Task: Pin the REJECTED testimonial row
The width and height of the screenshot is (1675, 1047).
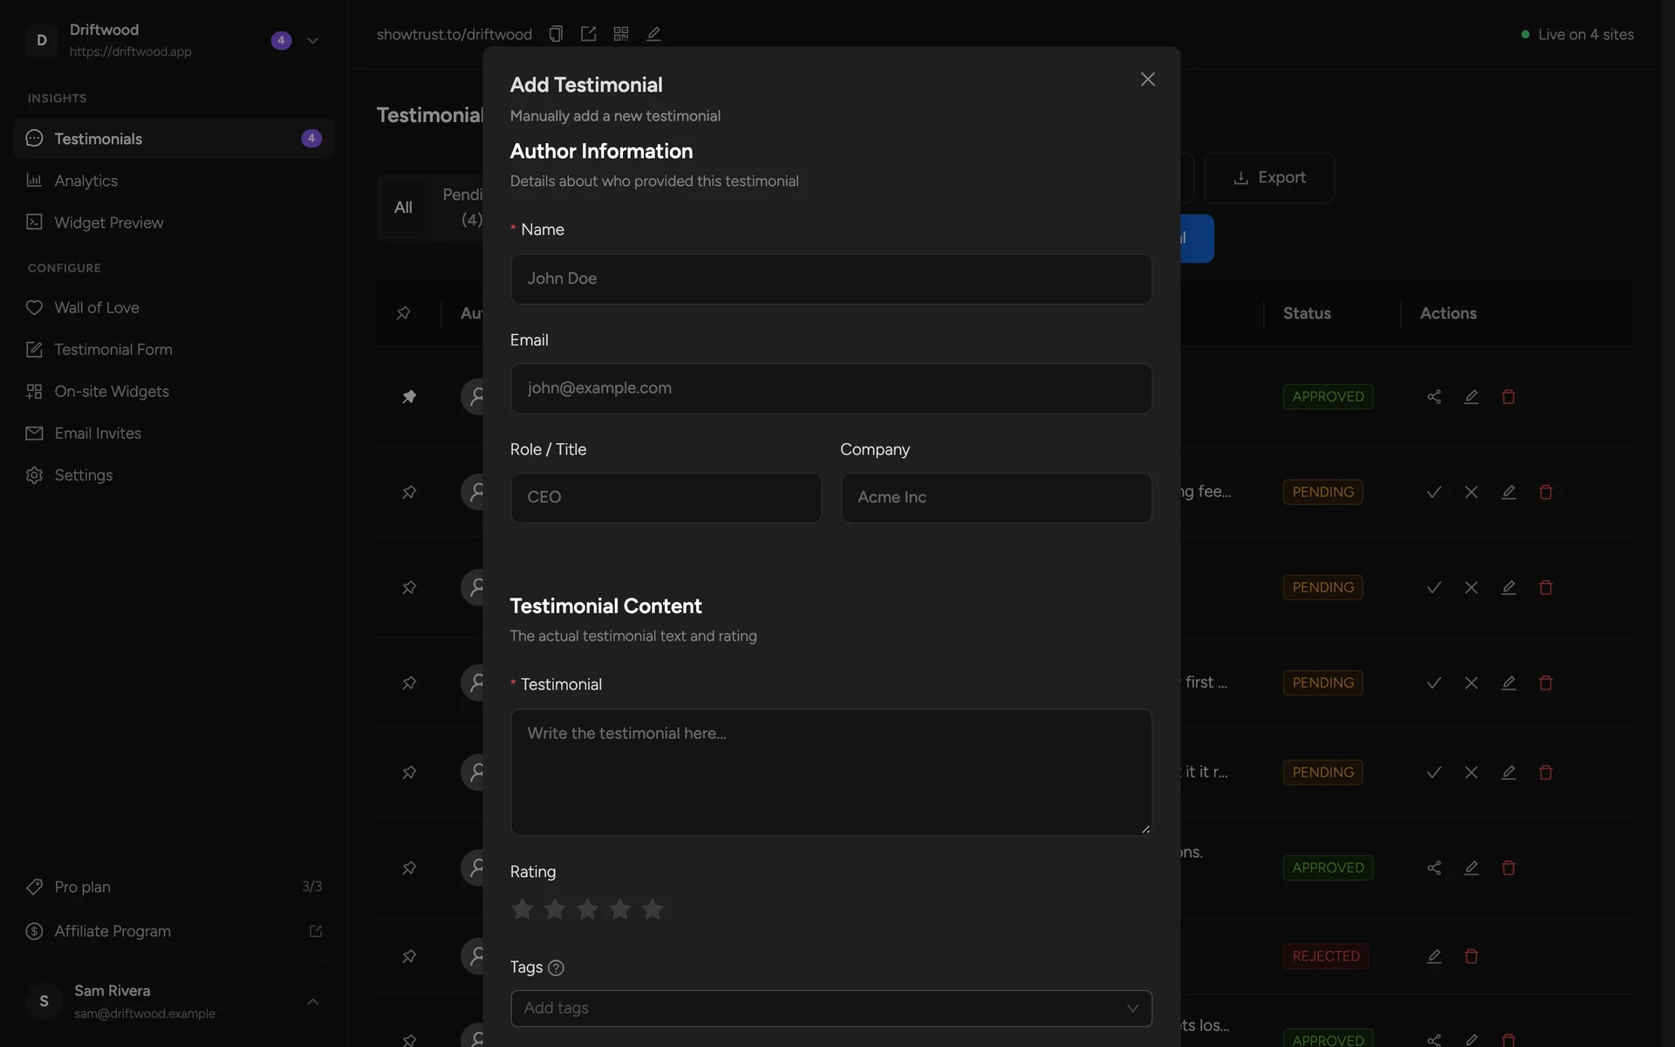Action: (x=408, y=956)
